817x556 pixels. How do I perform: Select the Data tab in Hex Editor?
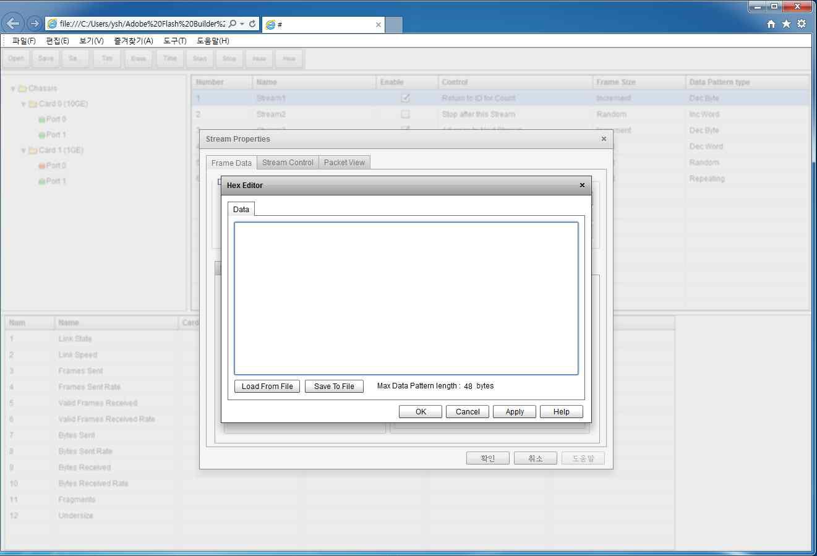tap(241, 209)
